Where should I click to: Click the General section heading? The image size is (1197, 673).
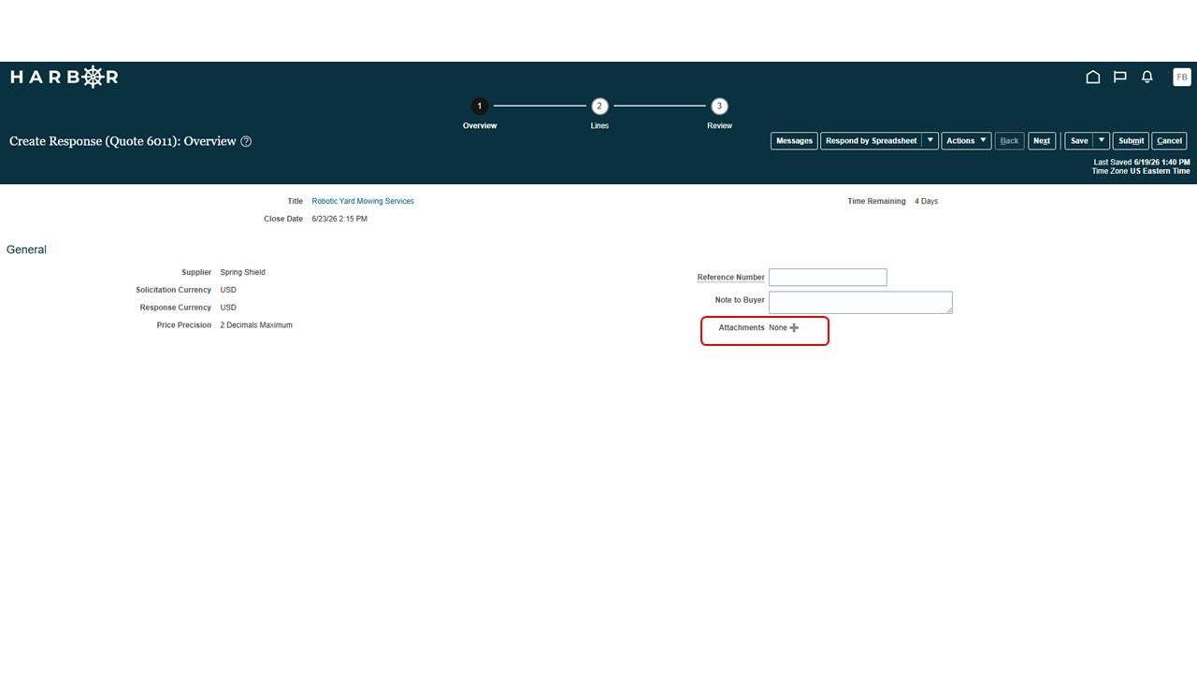click(x=26, y=250)
